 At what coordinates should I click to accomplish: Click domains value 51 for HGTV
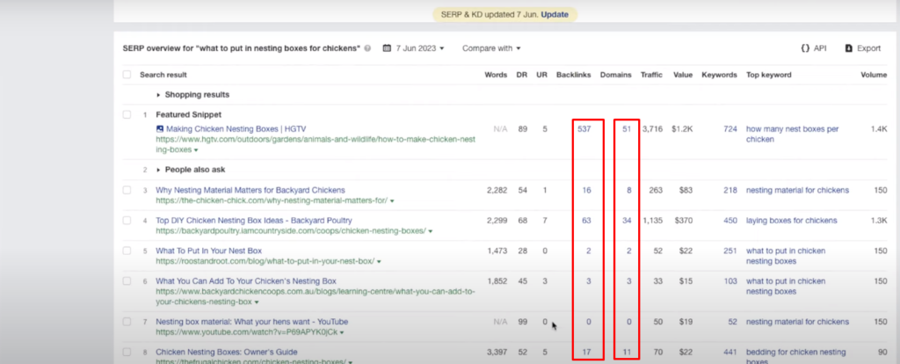coord(627,129)
